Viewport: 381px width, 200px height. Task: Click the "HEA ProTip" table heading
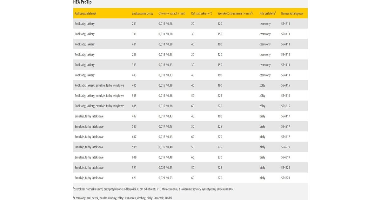coord(83,3)
